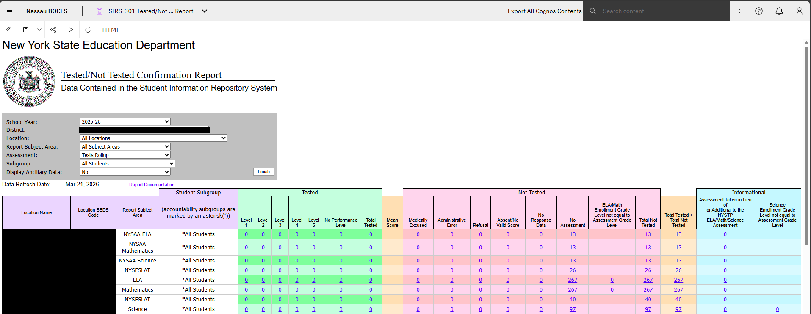Click the New York State seal image
This screenshot has width=811, height=314.
pyautogui.click(x=29, y=81)
